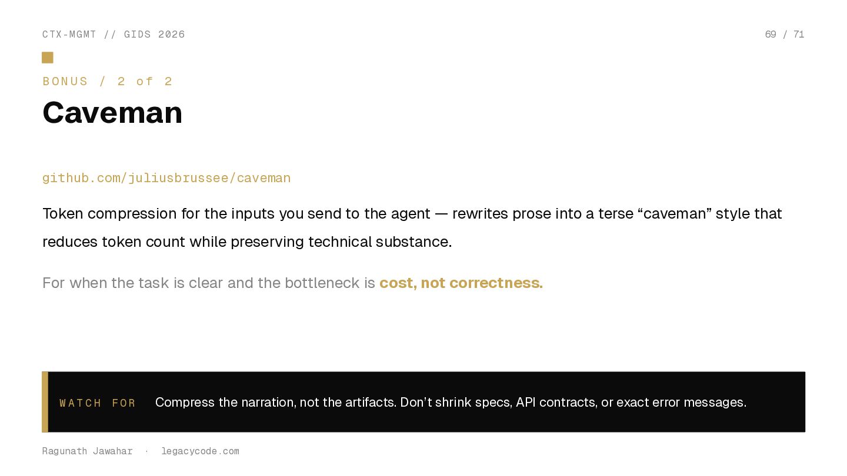This screenshot has height=476, width=847.
Task: Click the highlighted 'cost, not correctness.' text
Action: [461, 283]
